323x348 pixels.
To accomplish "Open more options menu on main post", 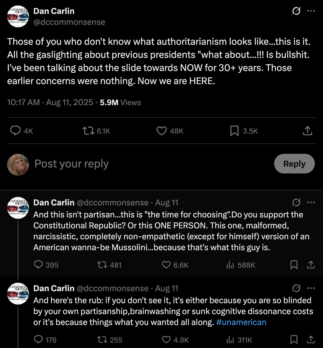I will tap(311, 11).
